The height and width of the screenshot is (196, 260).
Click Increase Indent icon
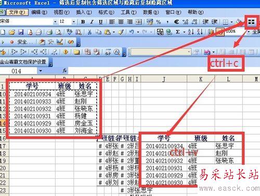[x=214, y=22]
